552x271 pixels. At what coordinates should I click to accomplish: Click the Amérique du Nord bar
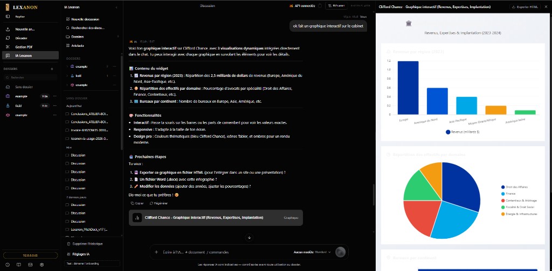[437, 101]
